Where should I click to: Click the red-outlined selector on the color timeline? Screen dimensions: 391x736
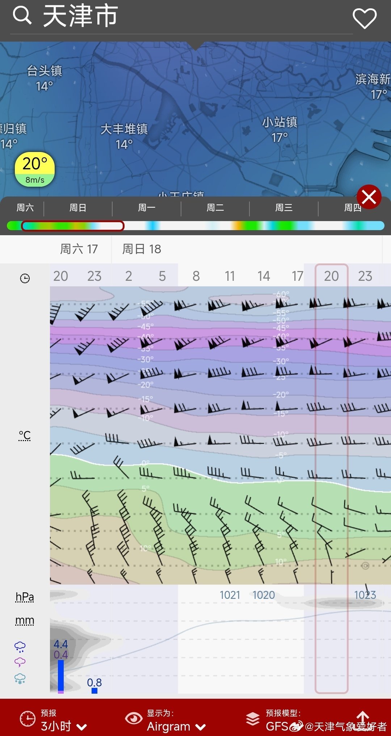pos(73,226)
